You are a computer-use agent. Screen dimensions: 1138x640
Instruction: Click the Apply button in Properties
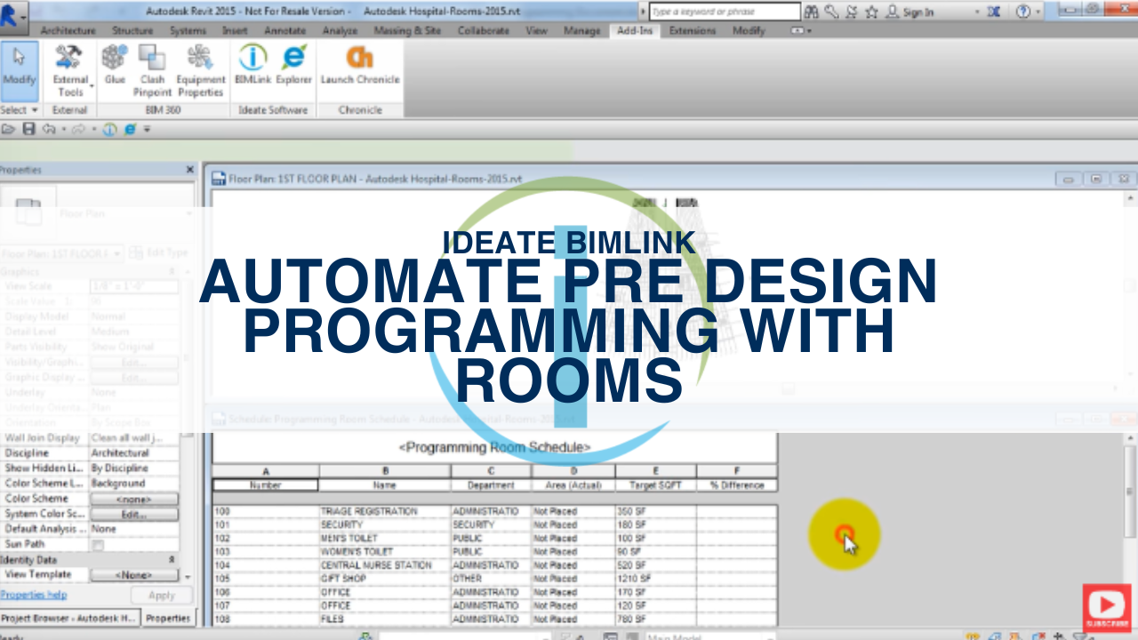161,596
